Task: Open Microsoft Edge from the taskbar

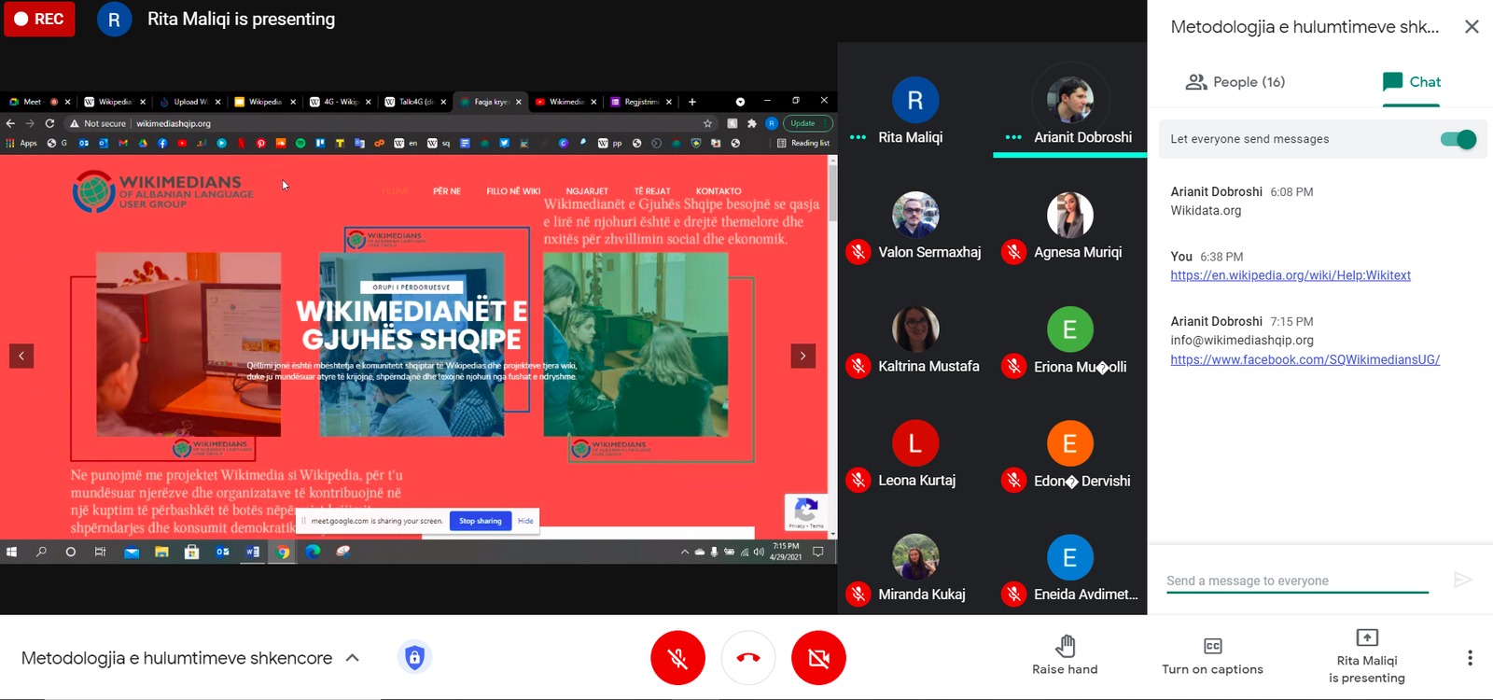Action: (x=313, y=552)
